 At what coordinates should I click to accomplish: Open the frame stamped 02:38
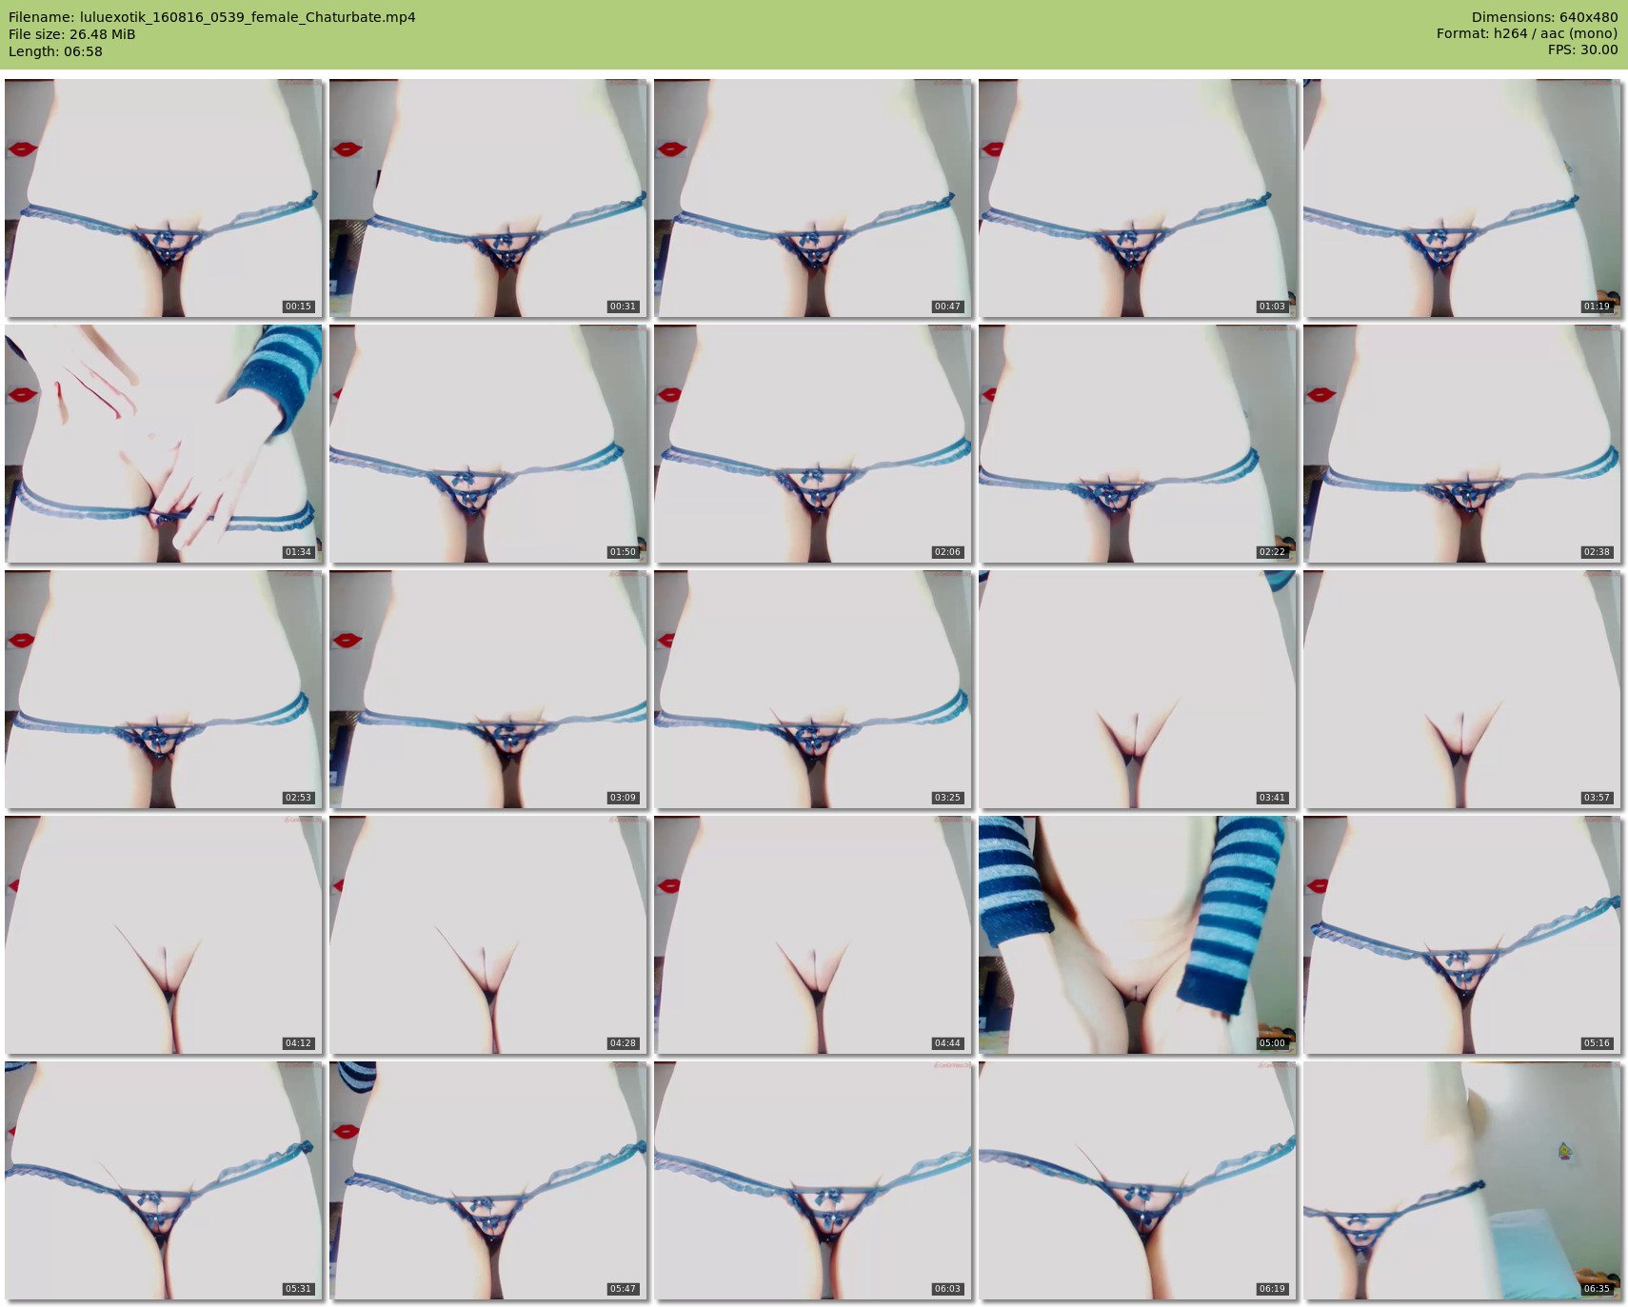[x=1462, y=444]
